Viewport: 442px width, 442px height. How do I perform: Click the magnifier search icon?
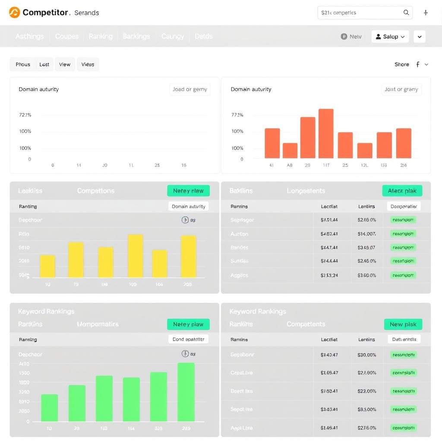pos(406,13)
